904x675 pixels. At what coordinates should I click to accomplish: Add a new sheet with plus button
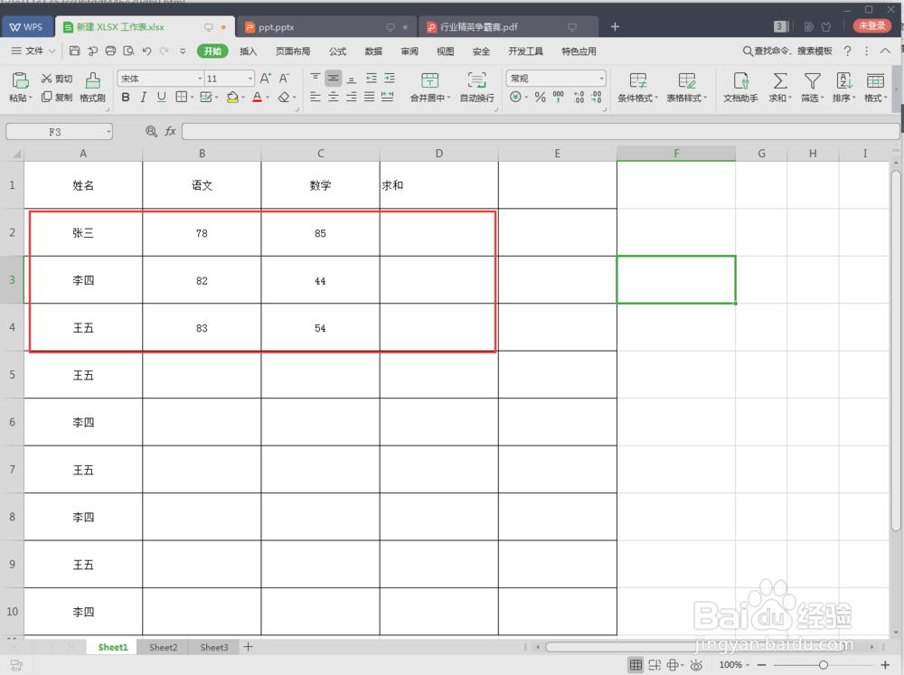(x=249, y=647)
